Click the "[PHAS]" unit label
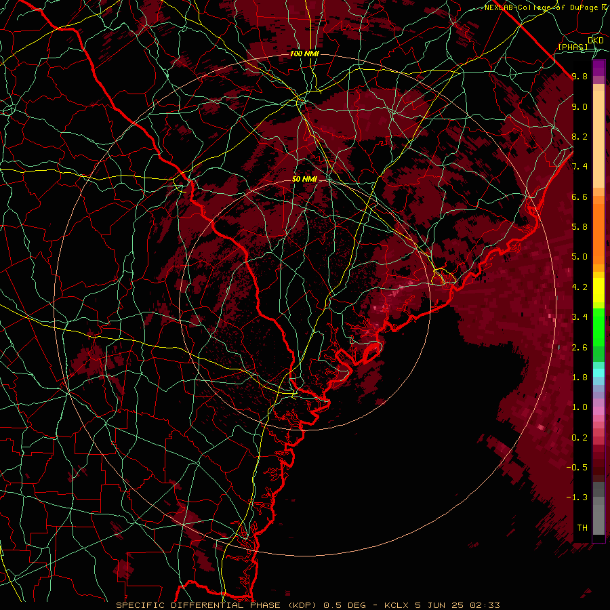Image resolution: width=610 pixels, height=610 pixels. [x=573, y=47]
